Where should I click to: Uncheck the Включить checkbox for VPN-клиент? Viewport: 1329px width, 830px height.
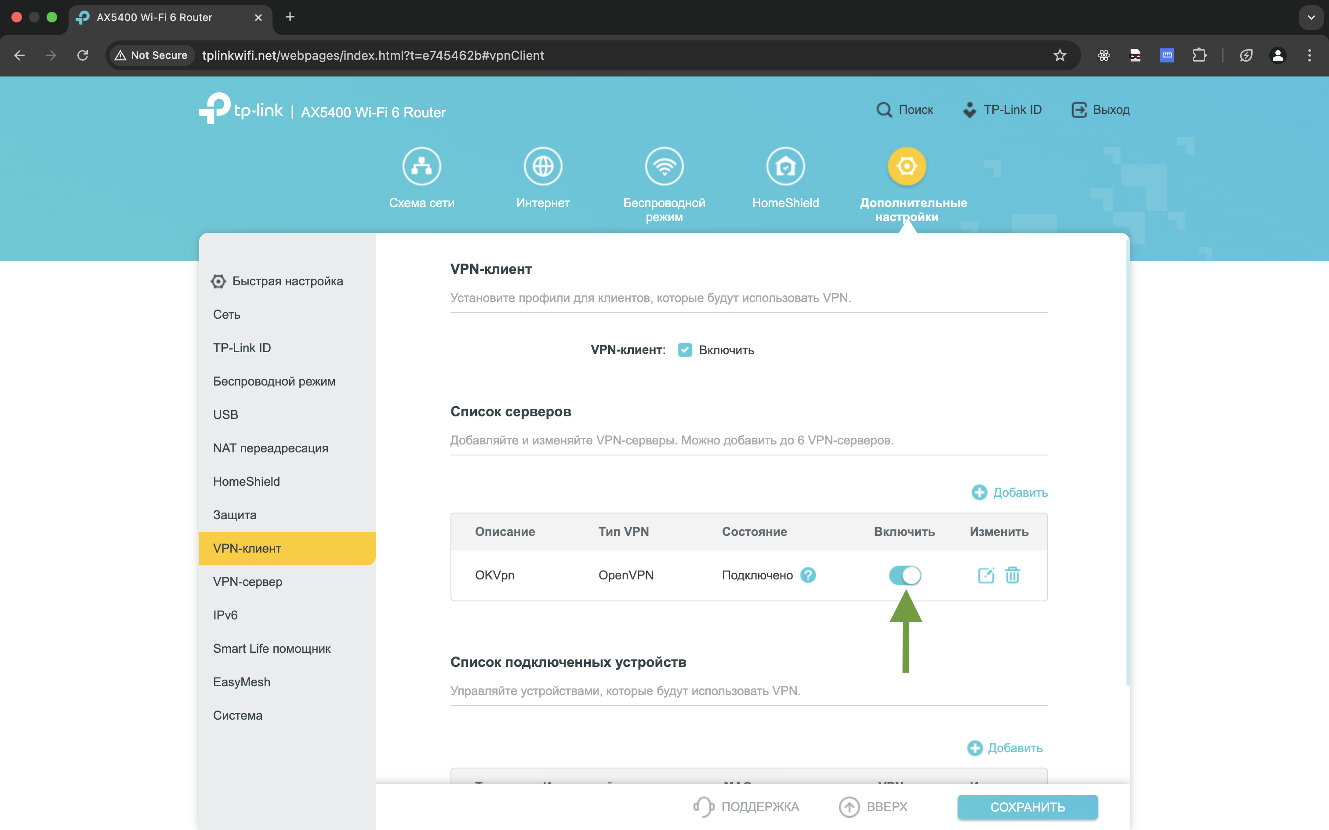(x=684, y=349)
